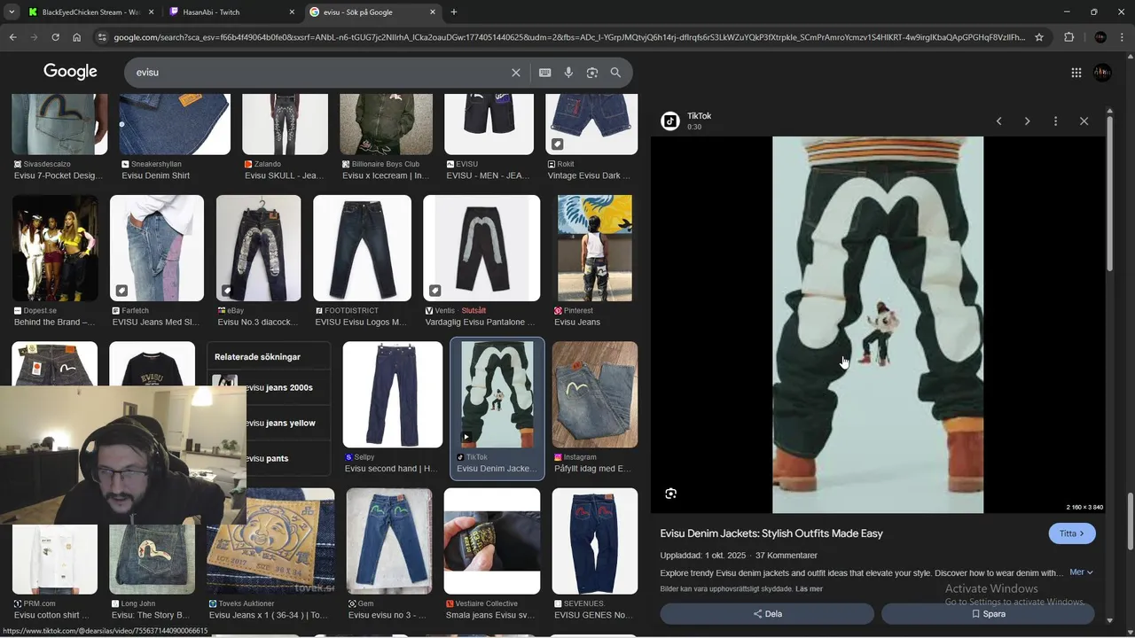Clear the search box with the X icon
The width and height of the screenshot is (1135, 638).
[516, 73]
